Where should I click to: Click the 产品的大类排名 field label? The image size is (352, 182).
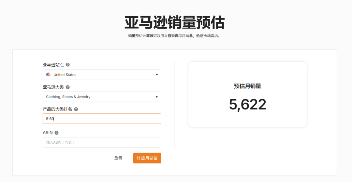57,109
